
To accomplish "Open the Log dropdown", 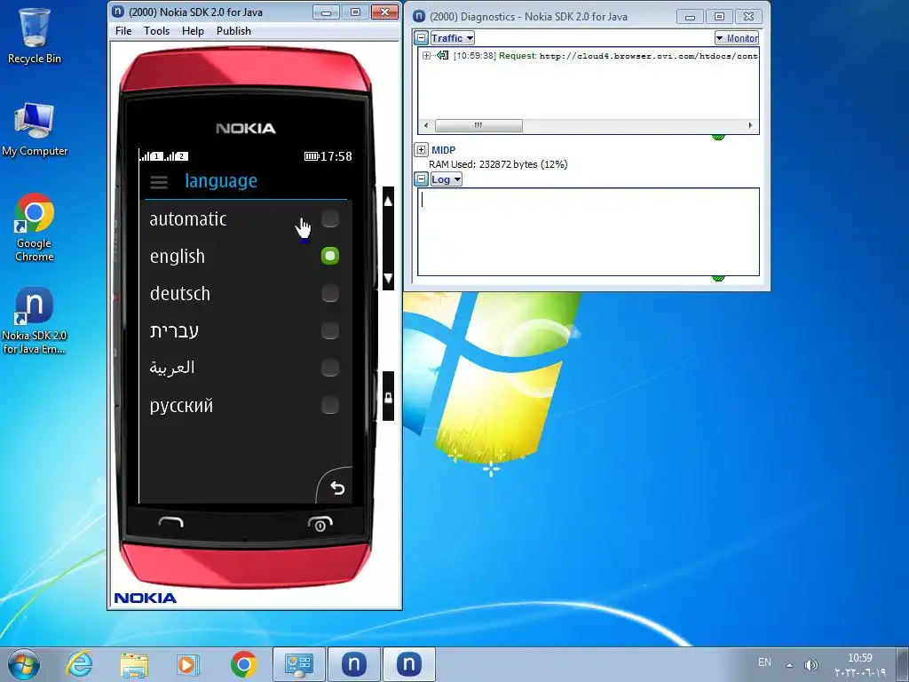I will point(446,179).
